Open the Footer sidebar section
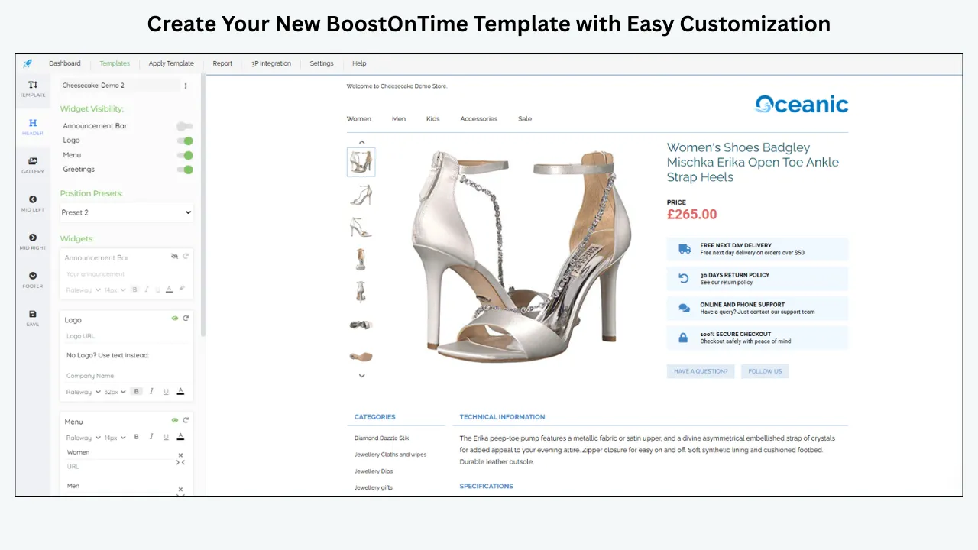This screenshot has width=978, height=550. point(33,280)
